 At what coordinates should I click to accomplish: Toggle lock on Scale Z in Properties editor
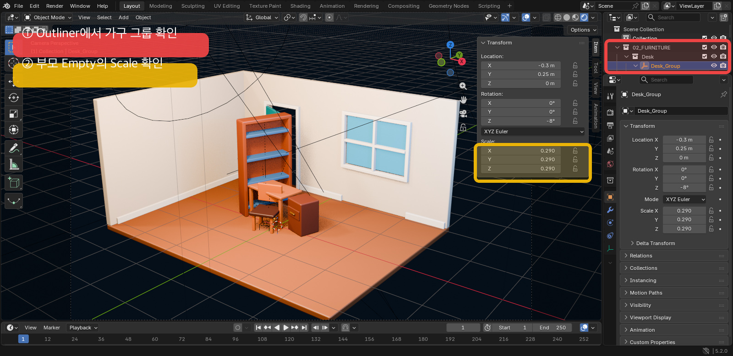pyautogui.click(x=711, y=229)
